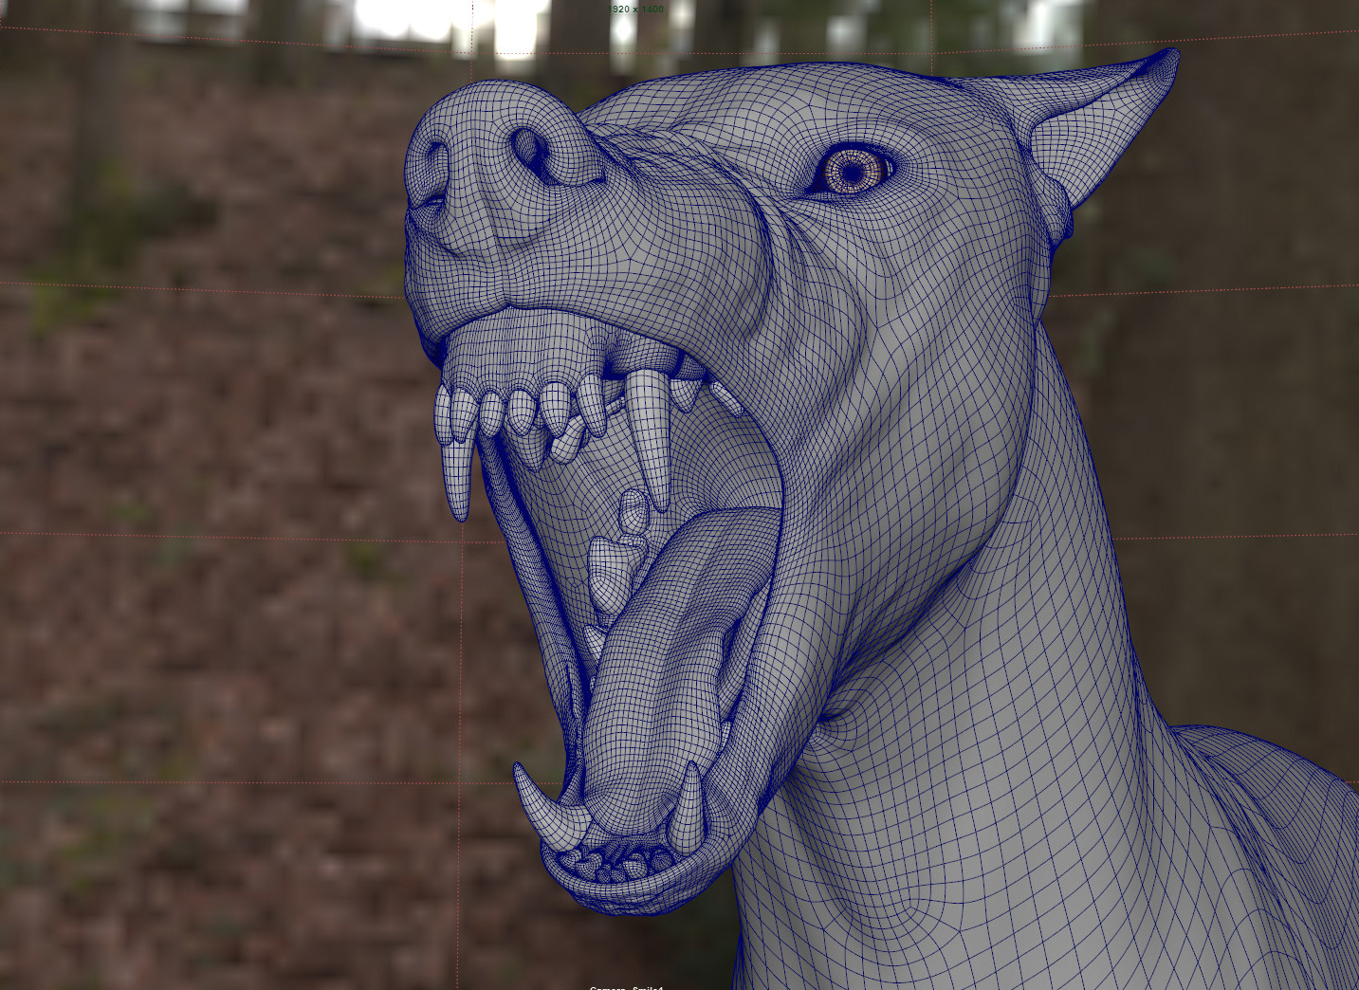Select the small lower front incisors
The height and width of the screenshot is (990, 1359).
[616, 863]
